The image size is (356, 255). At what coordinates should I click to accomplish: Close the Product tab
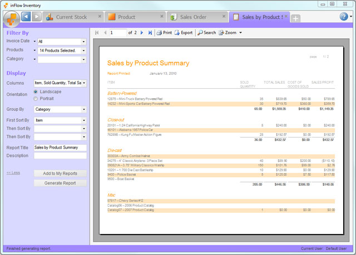click(x=162, y=16)
